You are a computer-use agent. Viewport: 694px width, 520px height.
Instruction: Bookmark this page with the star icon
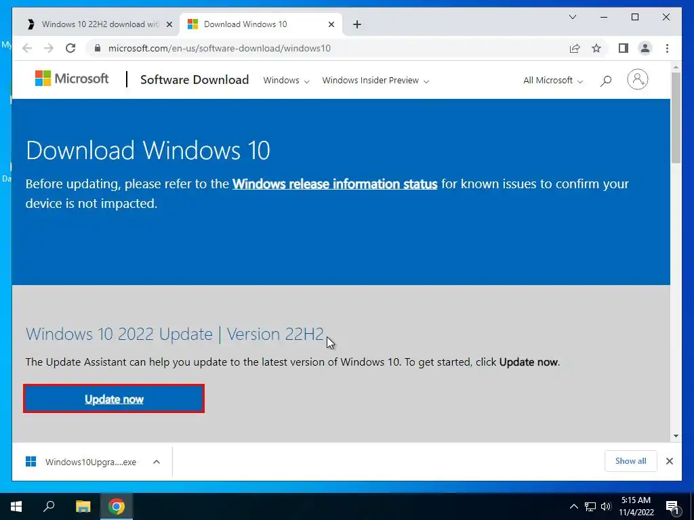click(x=596, y=48)
